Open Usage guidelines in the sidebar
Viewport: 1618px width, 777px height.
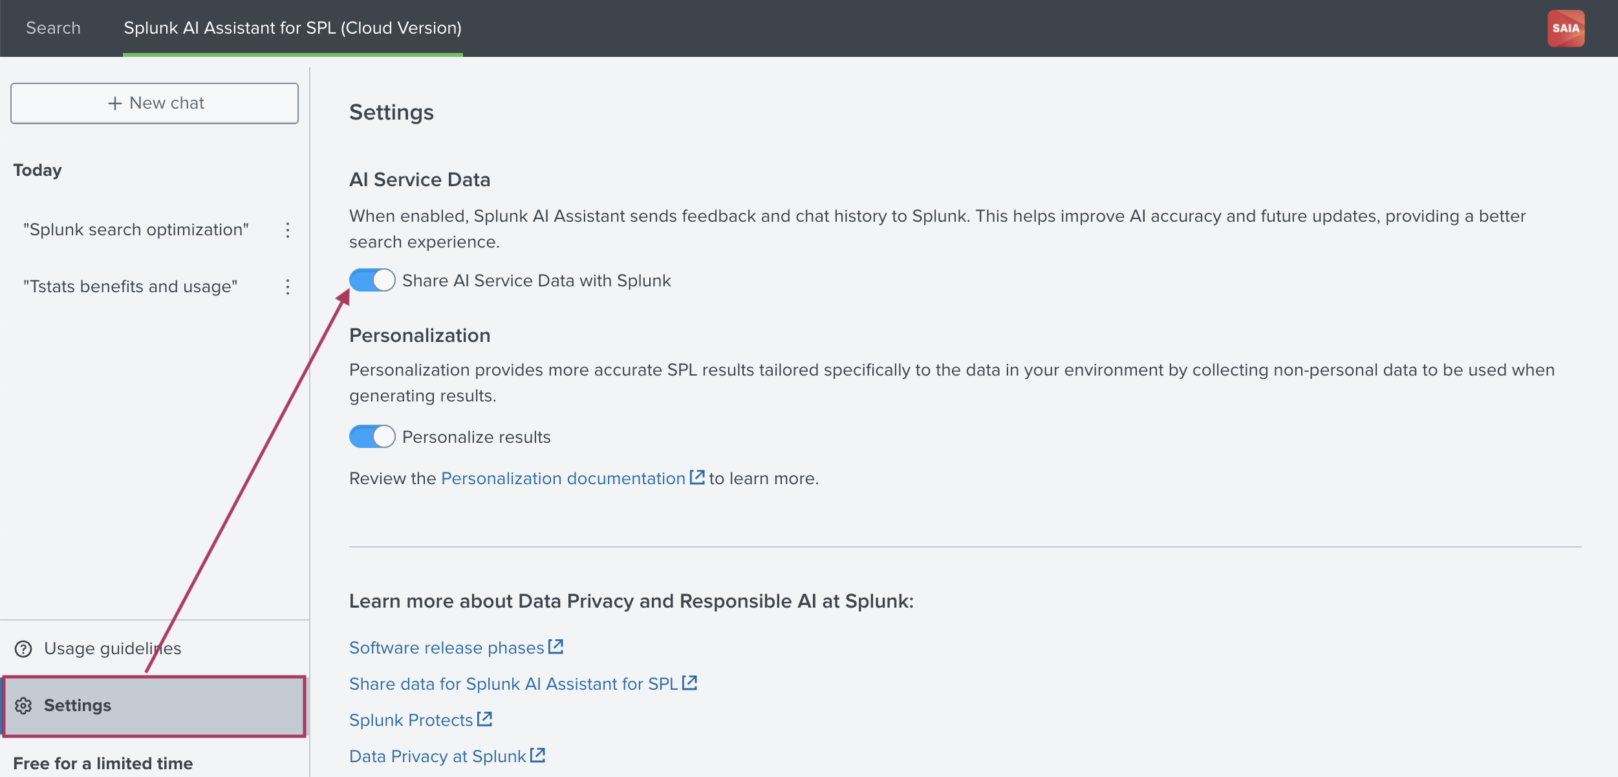[x=154, y=648]
